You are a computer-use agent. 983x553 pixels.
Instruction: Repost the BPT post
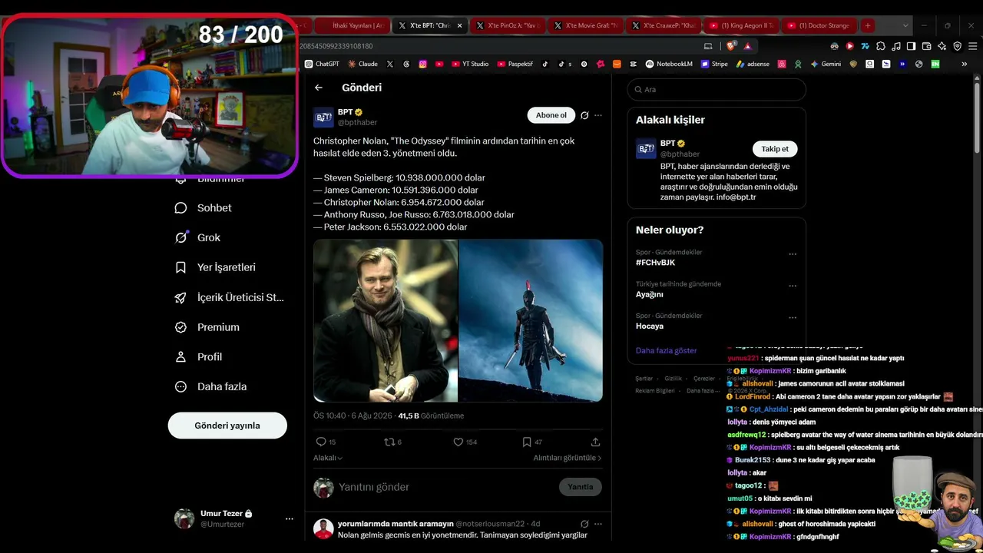click(x=389, y=442)
